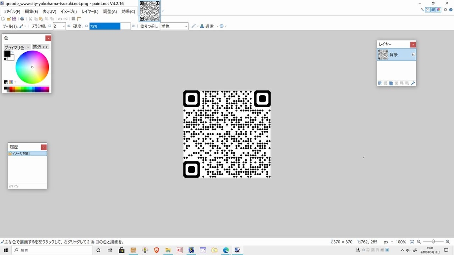
Task: Open the selection clipping mode dropdown
Action: pyautogui.click(x=223, y=26)
